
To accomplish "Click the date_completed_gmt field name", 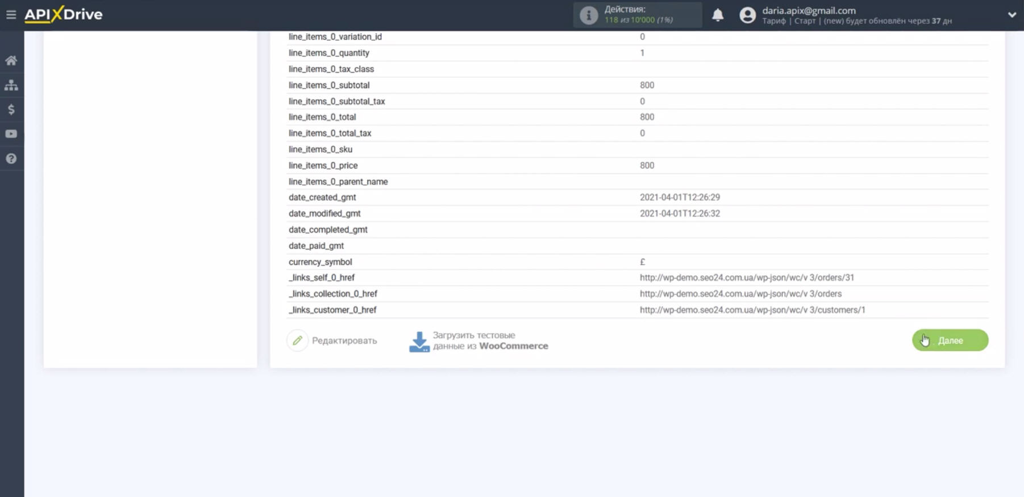I will 328,230.
